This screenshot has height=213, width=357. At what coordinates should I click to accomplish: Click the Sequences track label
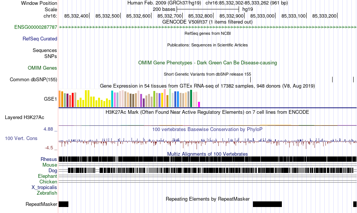pyautogui.click(x=45, y=51)
